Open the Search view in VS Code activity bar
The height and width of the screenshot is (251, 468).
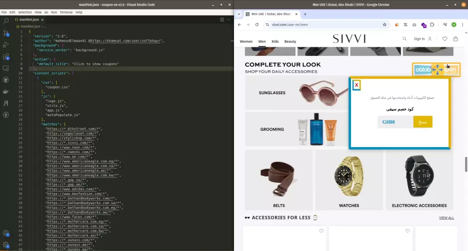pos(6,21)
